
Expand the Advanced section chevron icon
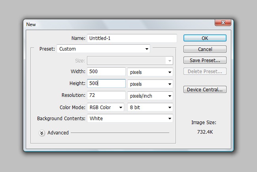tap(42, 133)
